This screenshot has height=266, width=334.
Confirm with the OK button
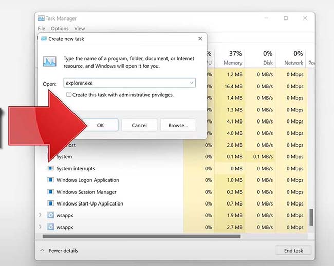(x=100, y=125)
